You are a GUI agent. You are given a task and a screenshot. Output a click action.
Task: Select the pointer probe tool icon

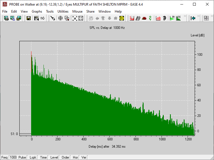click(53, 18)
